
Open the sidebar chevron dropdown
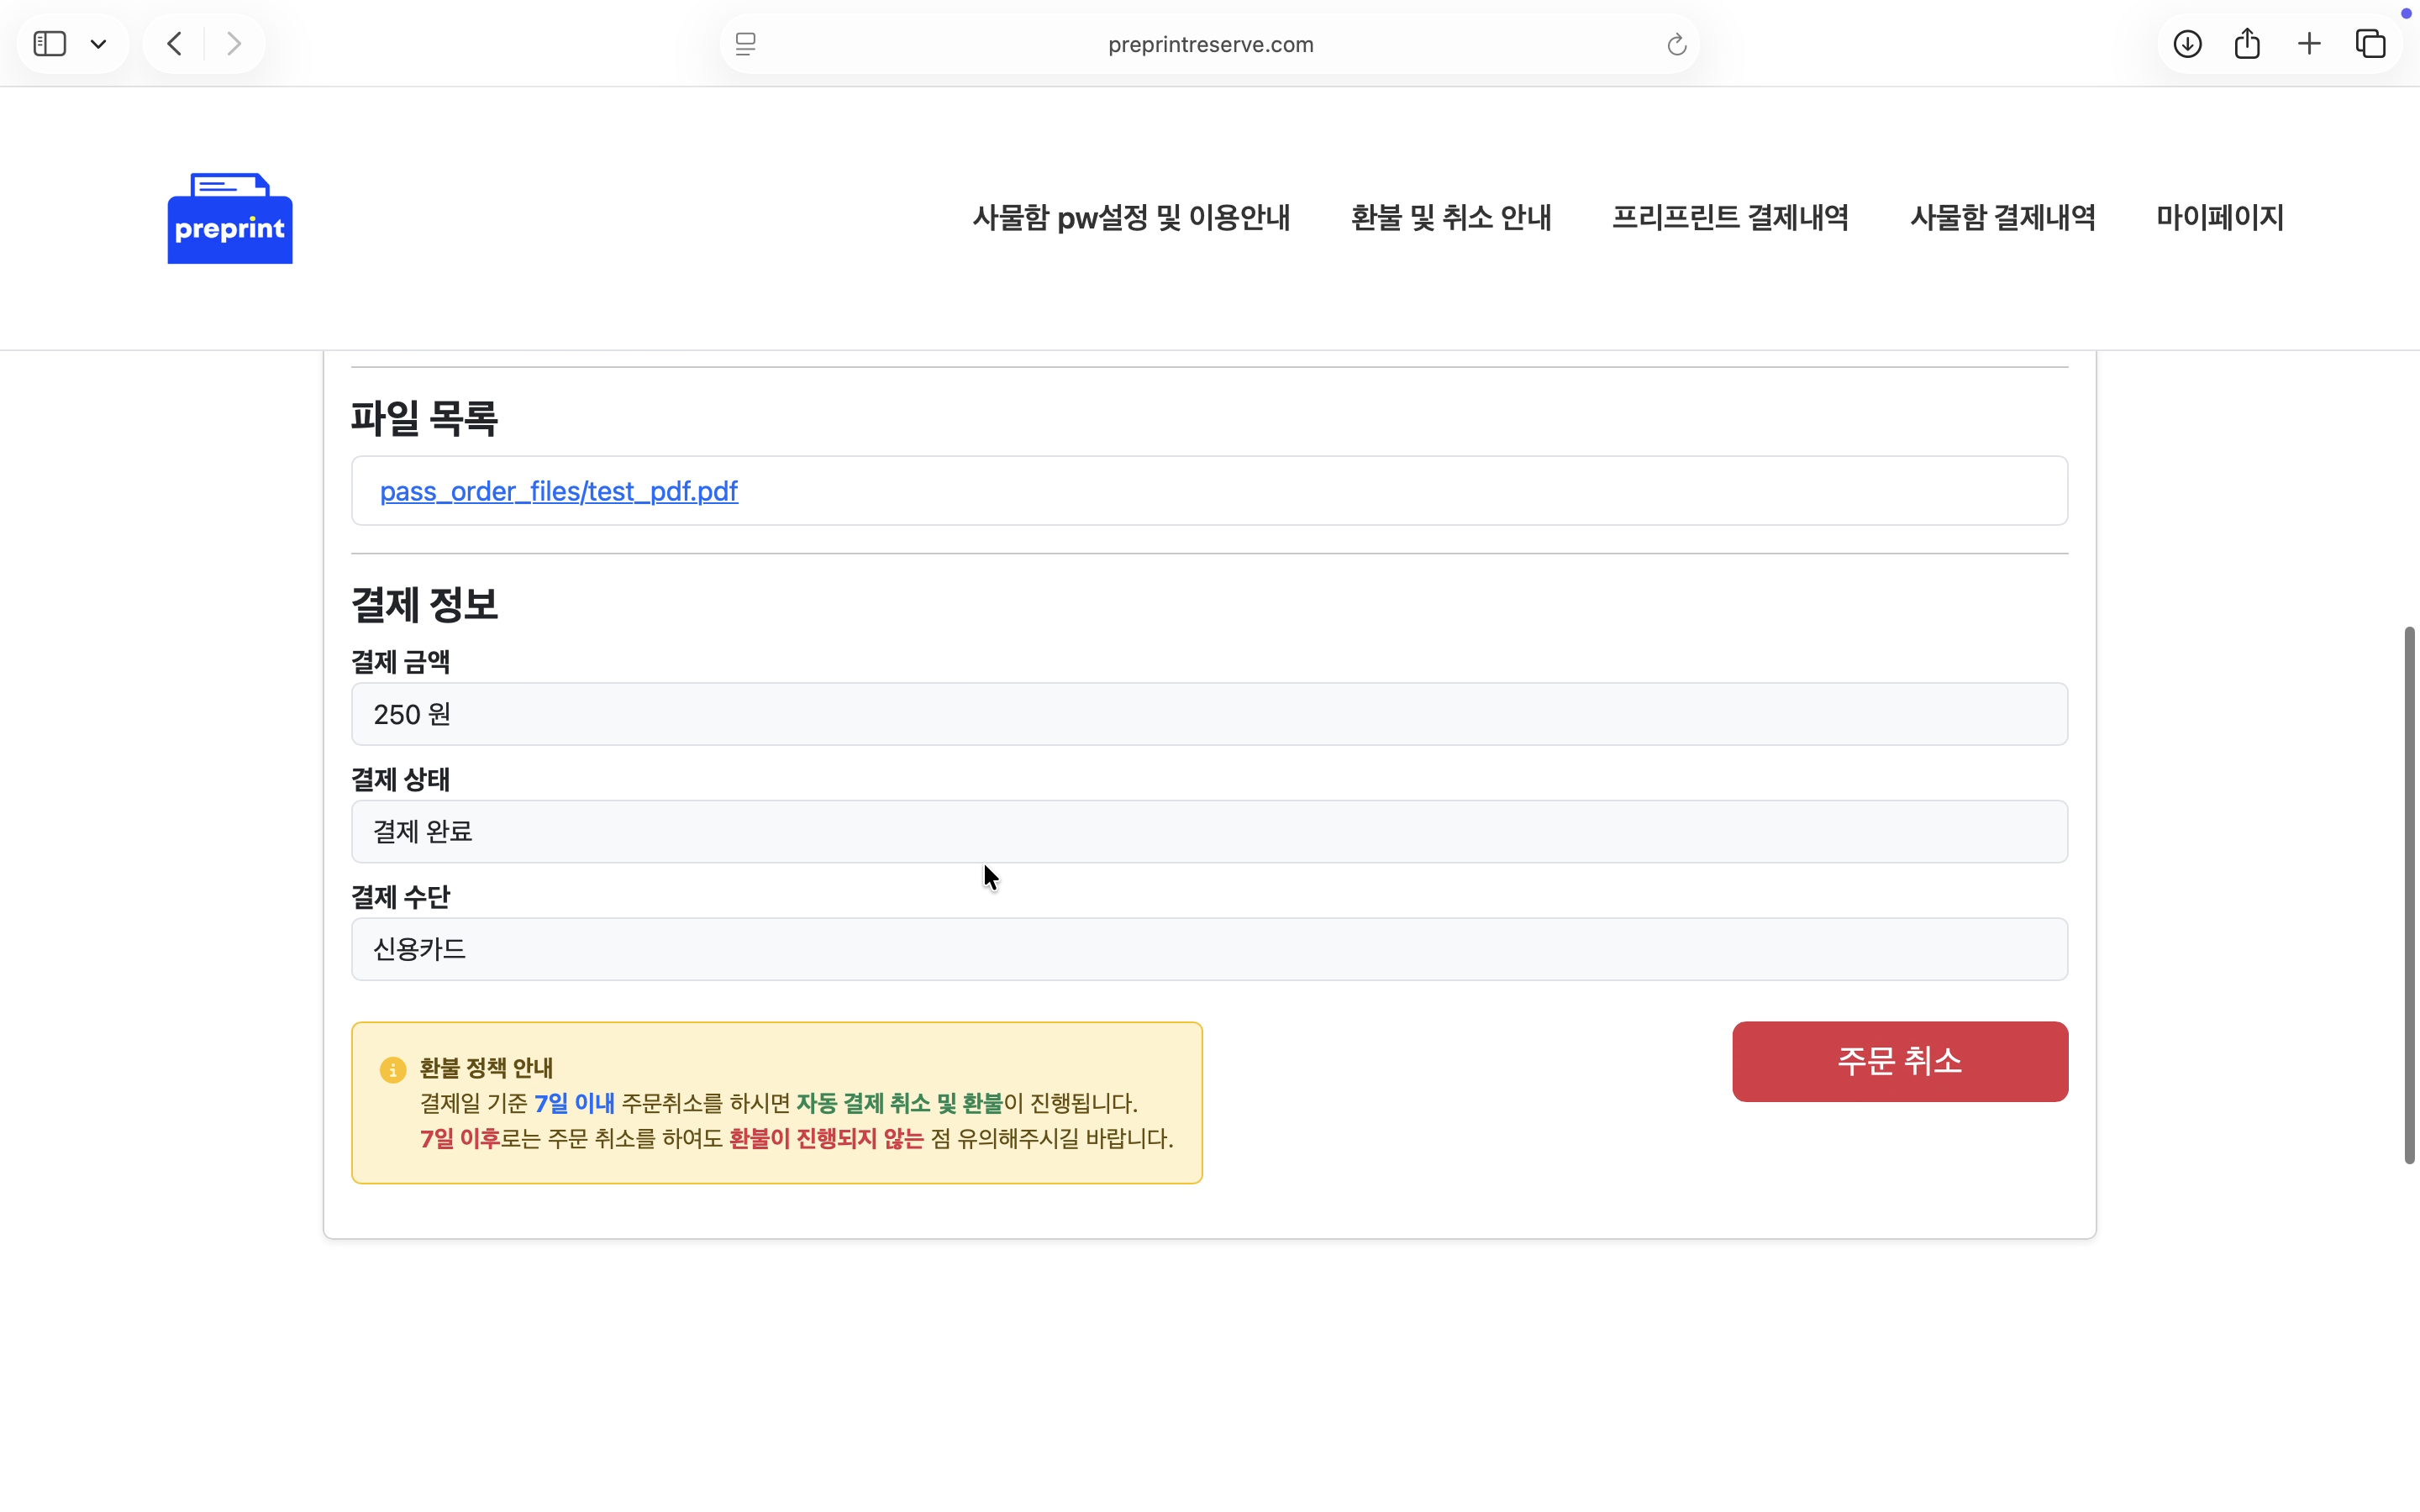pos(98,43)
